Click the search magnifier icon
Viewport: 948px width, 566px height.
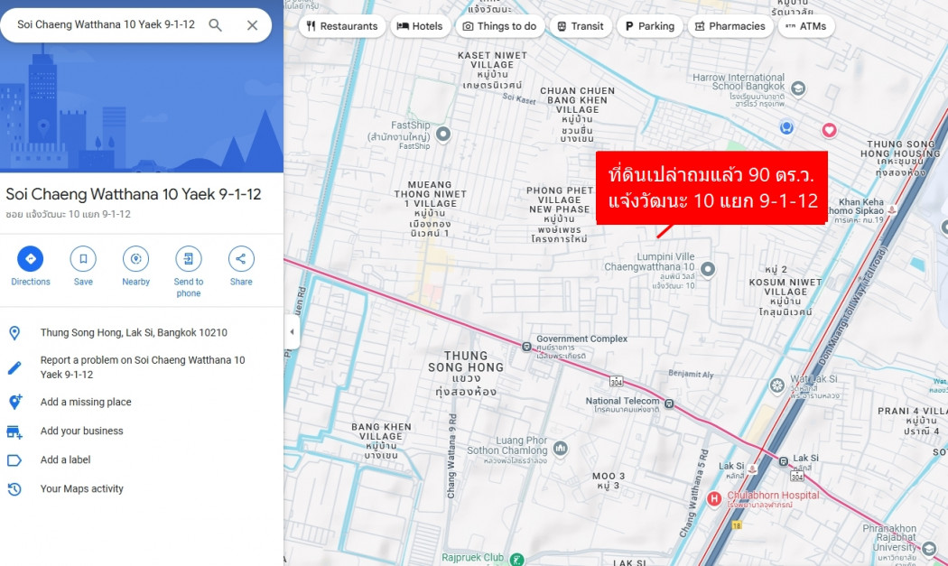[215, 24]
